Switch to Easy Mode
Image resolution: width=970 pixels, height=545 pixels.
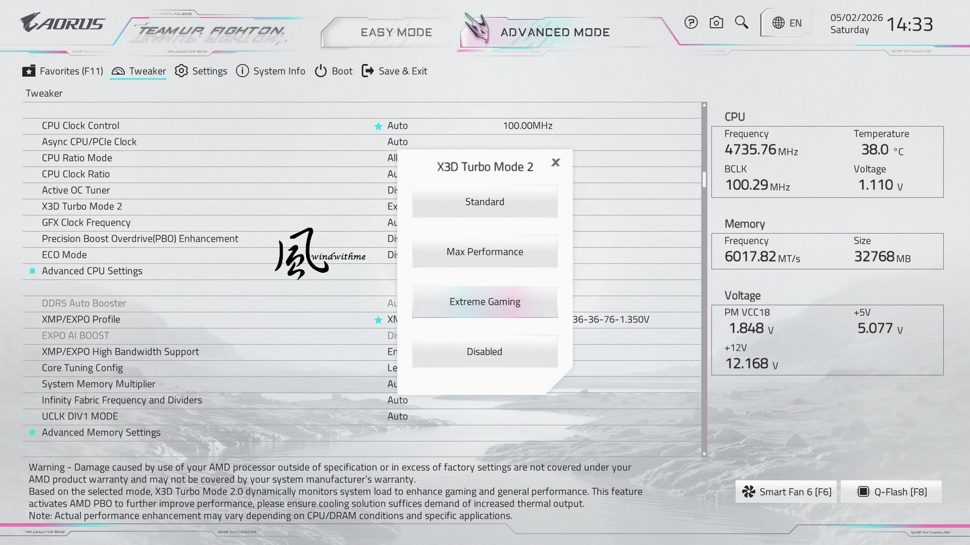tap(396, 32)
